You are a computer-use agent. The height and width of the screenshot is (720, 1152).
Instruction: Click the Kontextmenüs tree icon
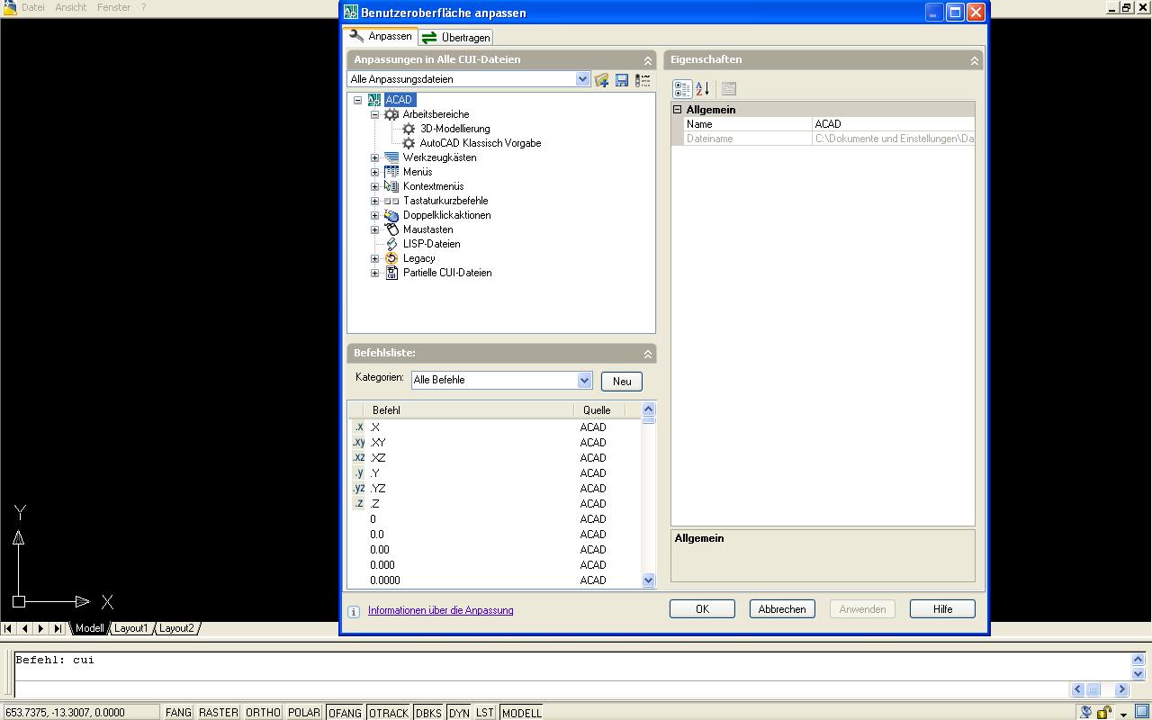391,186
